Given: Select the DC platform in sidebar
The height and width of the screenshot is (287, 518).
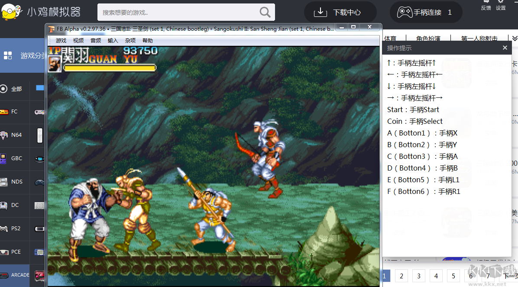Looking at the screenshot, I should click(x=14, y=205).
